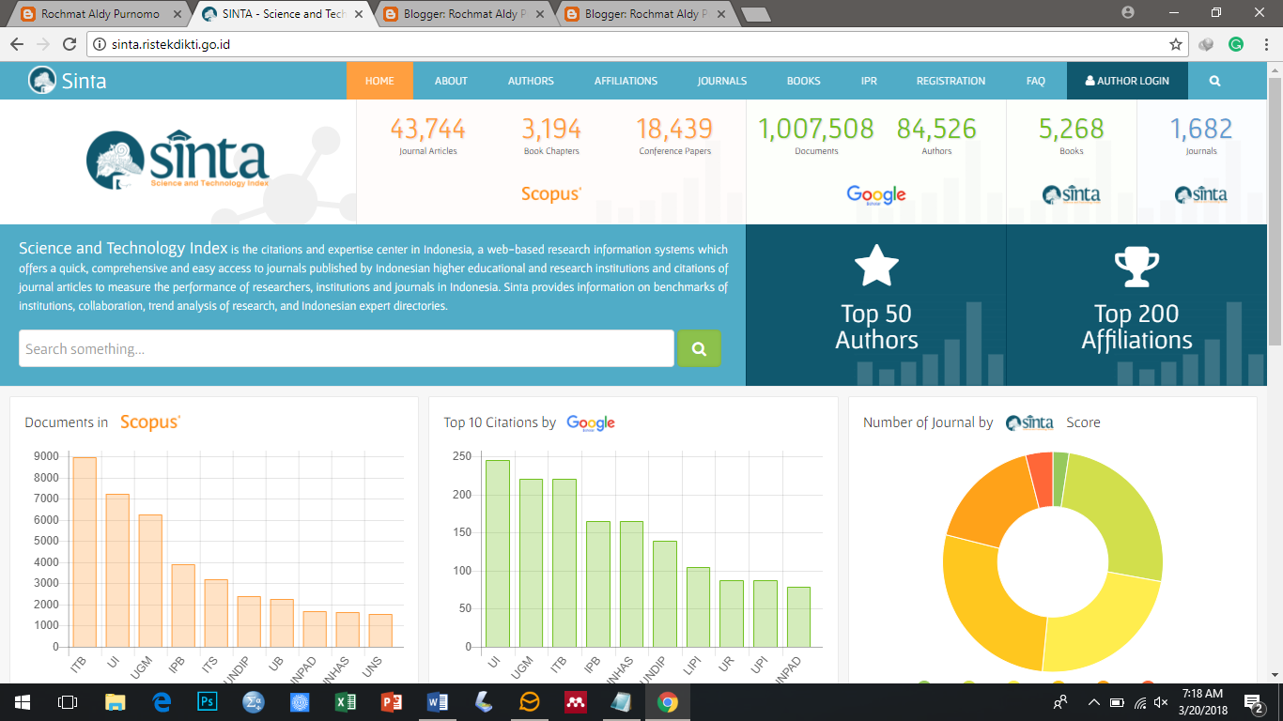Screen dimensions: 1283x721
Task: Open PowerPoint from the taskbar
Action: pos(392,701)
